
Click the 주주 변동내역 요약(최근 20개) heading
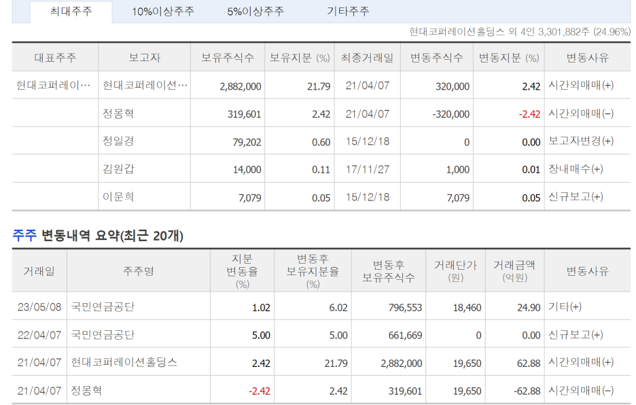tap(98, 235)
